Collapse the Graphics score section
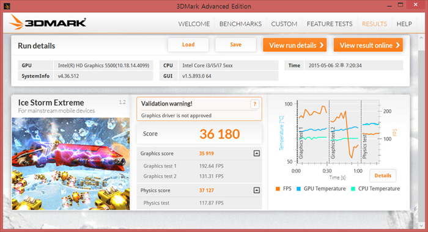Image resolution: width=428 pixels, height=232 pixels. pyautogui.click(x=257, y=153)
